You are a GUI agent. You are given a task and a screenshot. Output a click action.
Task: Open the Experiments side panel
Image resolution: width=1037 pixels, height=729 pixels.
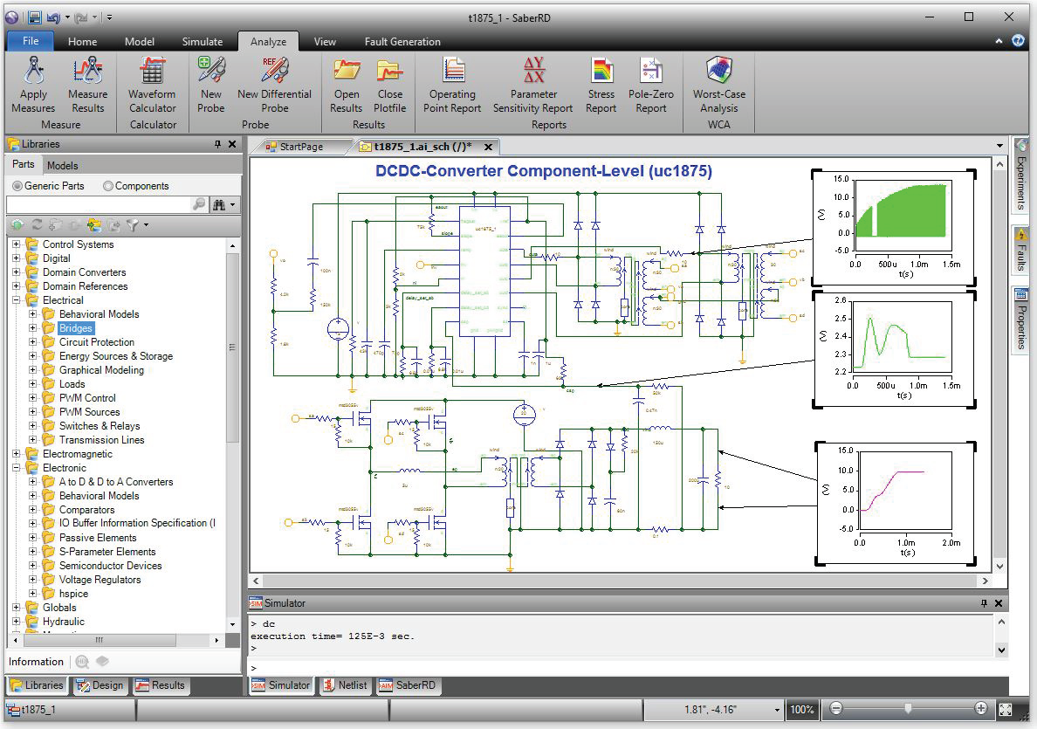(1021, 175)
